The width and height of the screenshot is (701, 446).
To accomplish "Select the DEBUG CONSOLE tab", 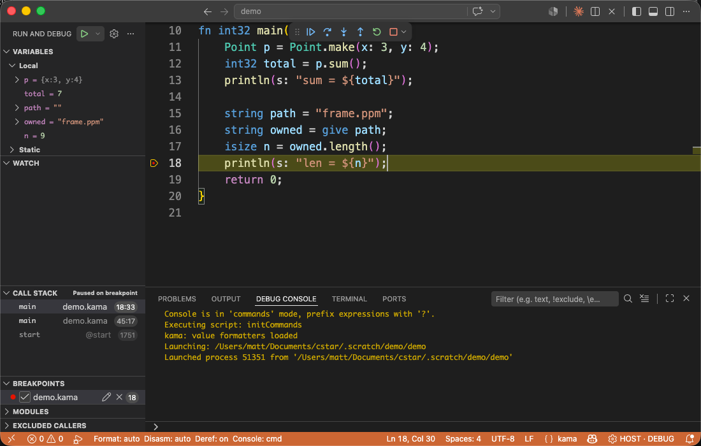I will click(x=286, y=299).
